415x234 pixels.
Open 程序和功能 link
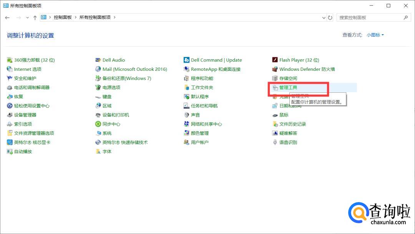point(202,79)
